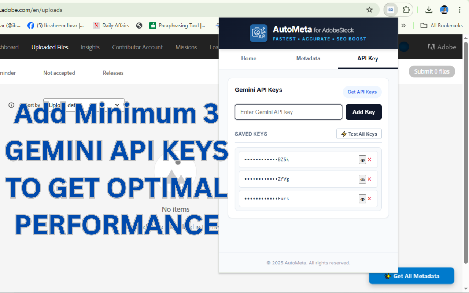
Task: Open the All Bookmarks folder
Action: 442,26
